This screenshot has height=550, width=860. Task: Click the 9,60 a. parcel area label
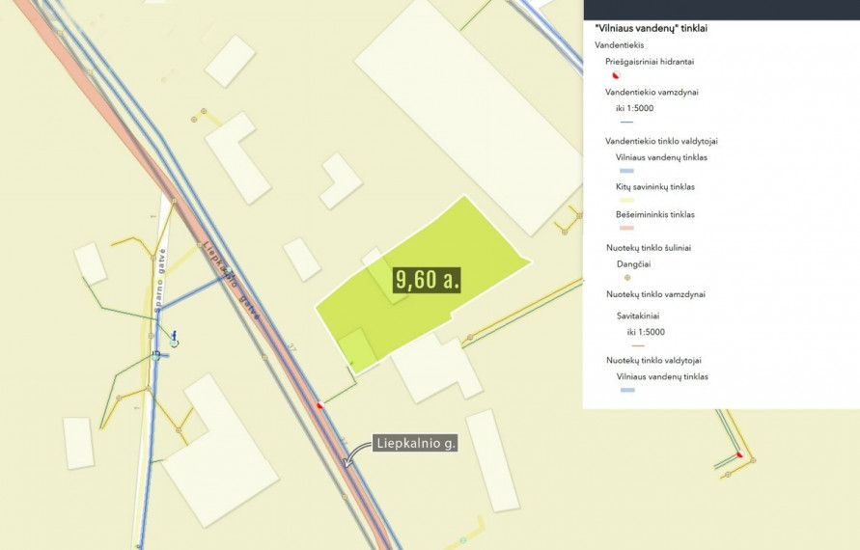point(427,280)
